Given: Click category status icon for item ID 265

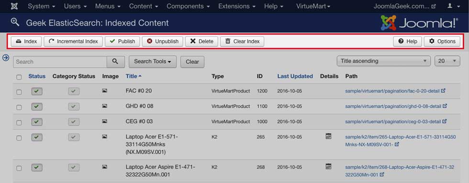Looking at the screenshot, I should [x=74, y=137].
